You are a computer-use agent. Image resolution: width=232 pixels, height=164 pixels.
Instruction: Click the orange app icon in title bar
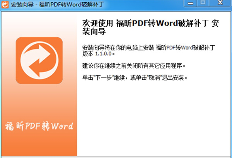coord(5,4)
